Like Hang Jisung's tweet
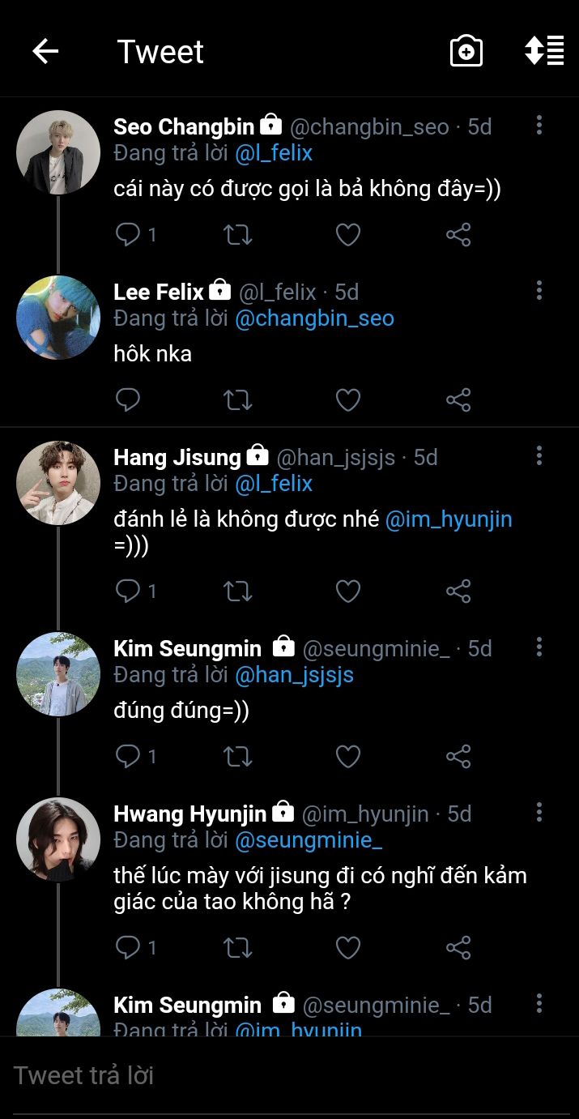This screenshot has height=1119, width=579. tap(348, 592)
